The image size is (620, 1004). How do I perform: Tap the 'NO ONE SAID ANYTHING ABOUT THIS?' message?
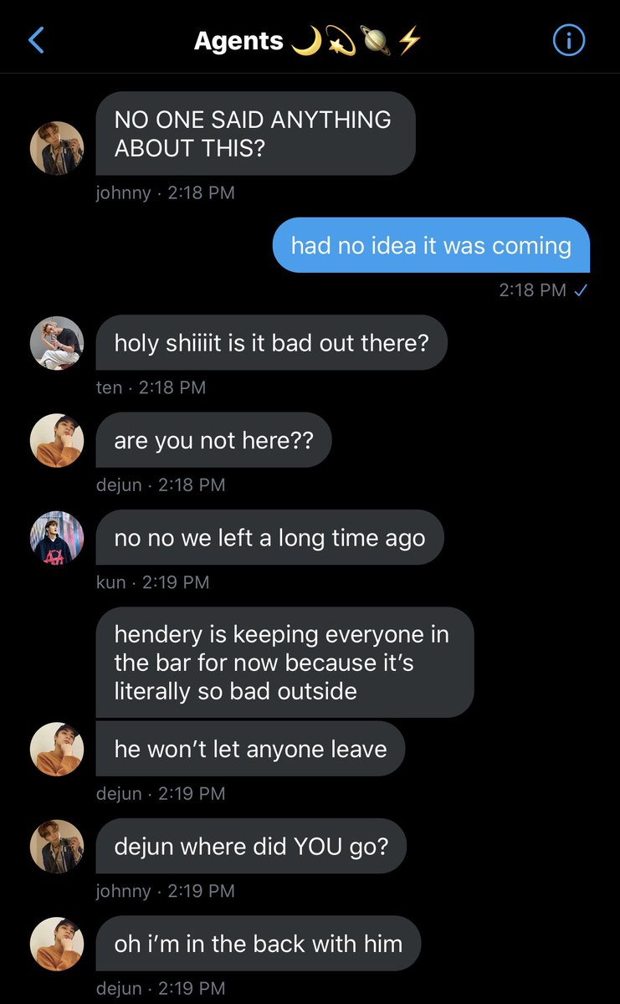click(255, 134)
